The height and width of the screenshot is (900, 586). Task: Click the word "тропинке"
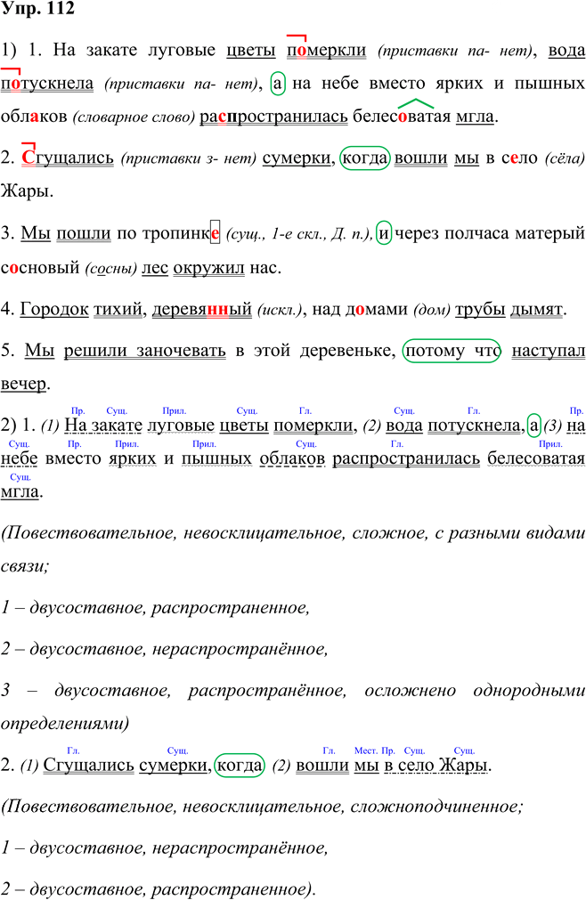[181, 233]
